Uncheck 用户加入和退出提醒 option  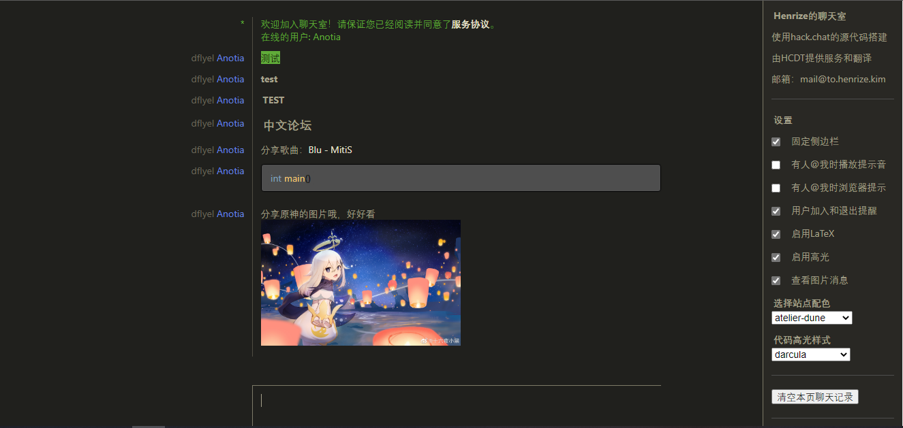coord(776,211)
